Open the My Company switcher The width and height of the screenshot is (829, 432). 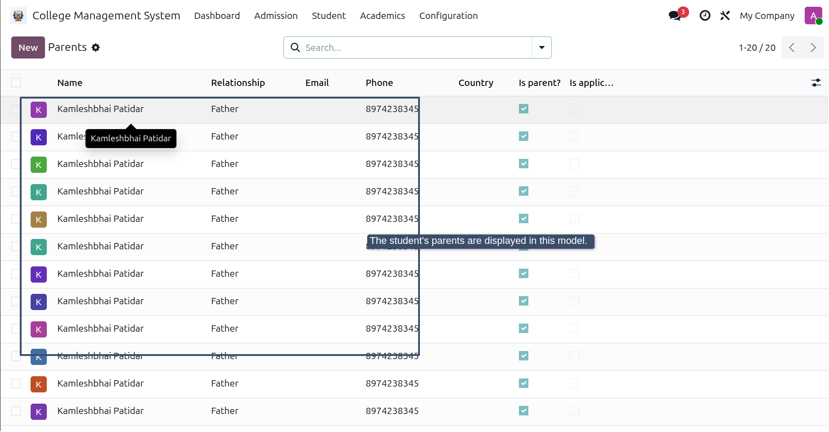pyautogui.click(x=767, y=16)
